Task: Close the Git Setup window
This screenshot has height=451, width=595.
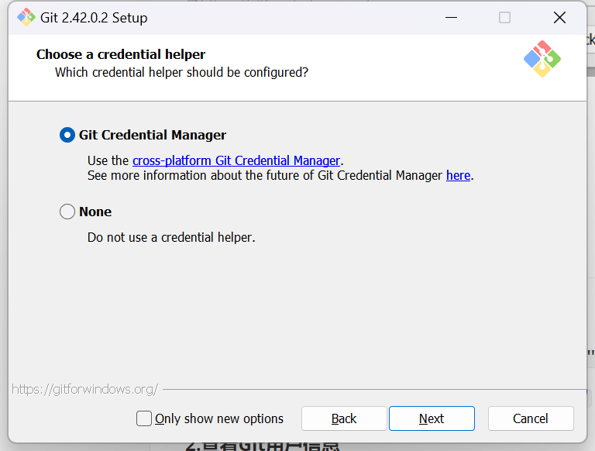Action: tap(559, 18)
